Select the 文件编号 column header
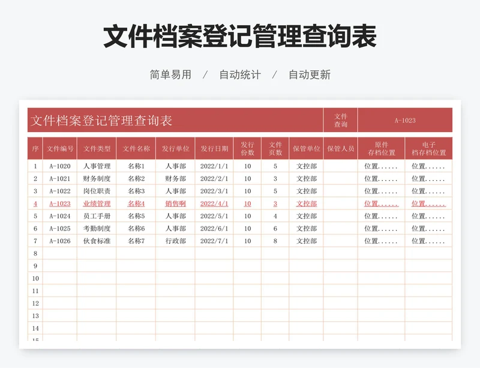 (x=60, y=149)
